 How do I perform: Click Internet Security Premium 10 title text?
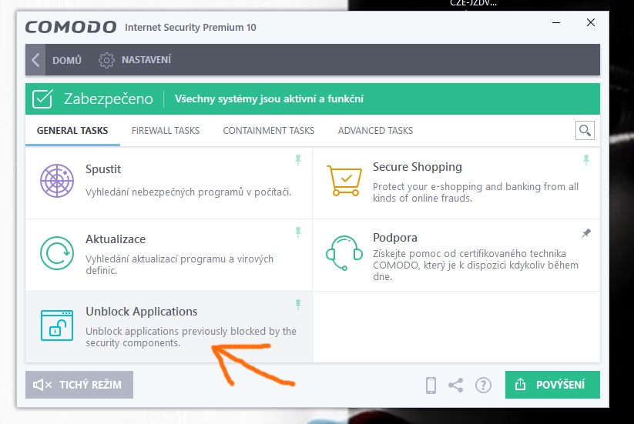(x=190, y=28)
